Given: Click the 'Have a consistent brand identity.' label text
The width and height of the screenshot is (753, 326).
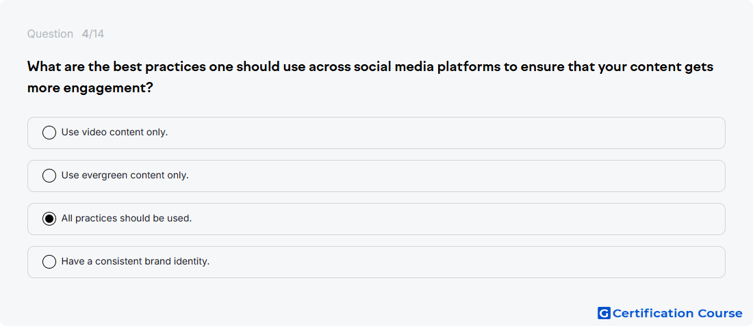Looking at the screenshot, I should point(136,262).
